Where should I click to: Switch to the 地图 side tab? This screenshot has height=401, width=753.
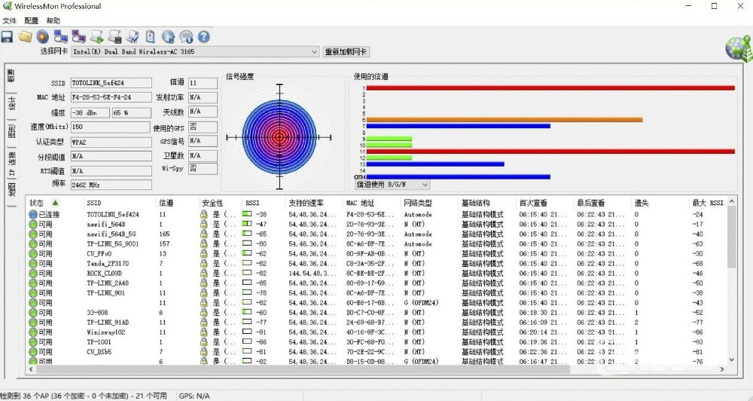coord(11,191)
